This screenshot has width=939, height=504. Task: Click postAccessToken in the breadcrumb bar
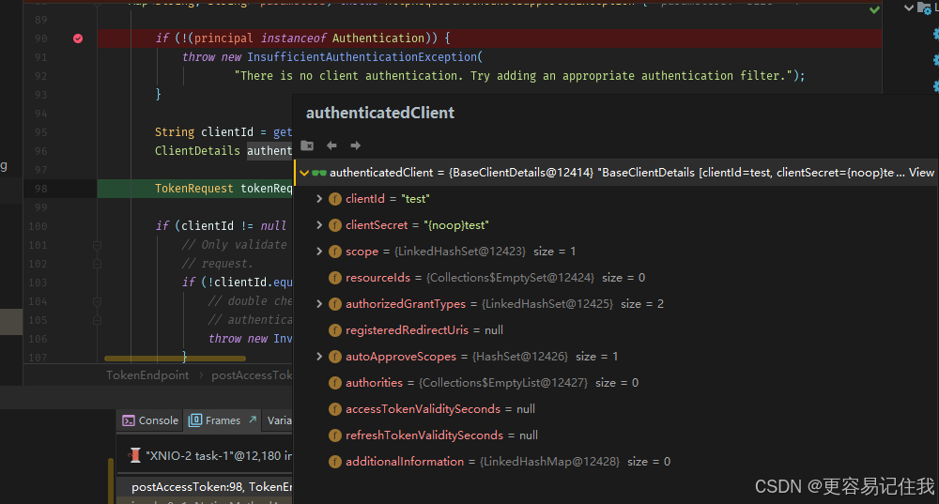click(x=252, y=375)
